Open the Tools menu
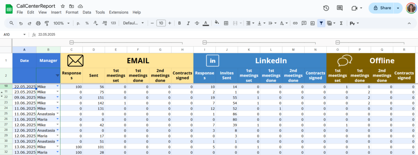This screenshot has height=155, width=418. tap(100, 12)
